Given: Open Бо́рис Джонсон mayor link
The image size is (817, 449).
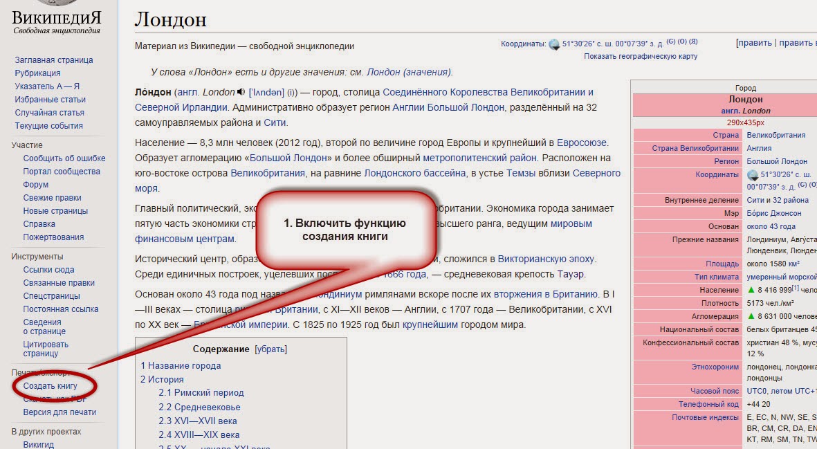Looking at the screenshot, I should tap(773, 213).
